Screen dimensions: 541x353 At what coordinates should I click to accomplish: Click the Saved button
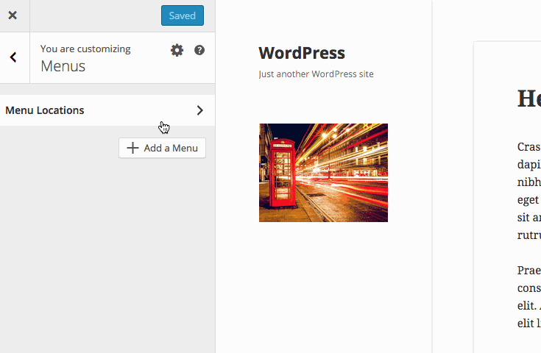pyautogui.click(x=183, y=15)
